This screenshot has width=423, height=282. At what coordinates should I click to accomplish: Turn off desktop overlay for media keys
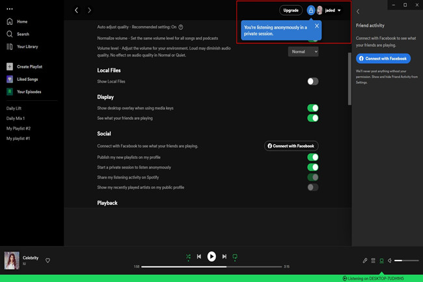point(312,108)
